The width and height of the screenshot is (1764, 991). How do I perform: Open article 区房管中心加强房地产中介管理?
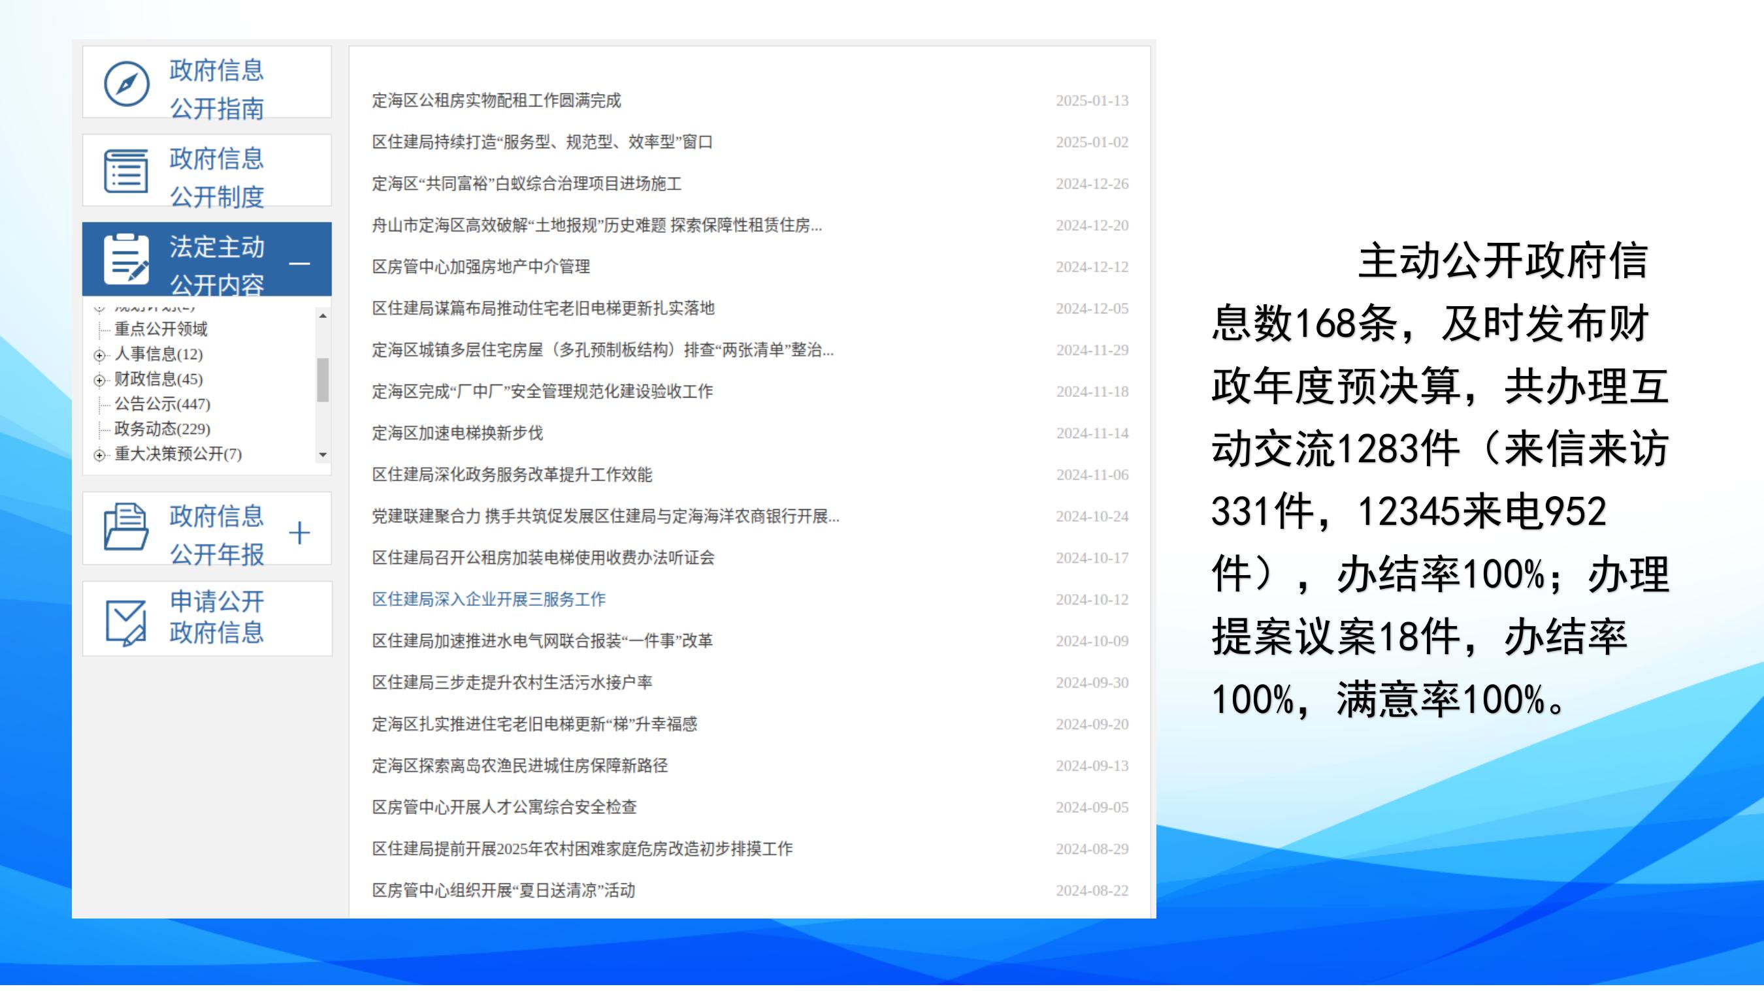tap(481, 267)
